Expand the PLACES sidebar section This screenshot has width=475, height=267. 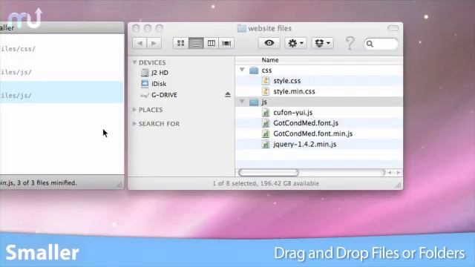(134, 110)
